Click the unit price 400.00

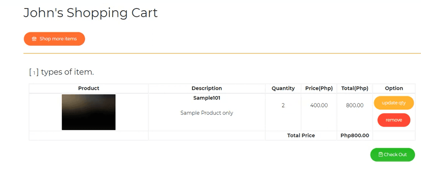coord(319,106)
